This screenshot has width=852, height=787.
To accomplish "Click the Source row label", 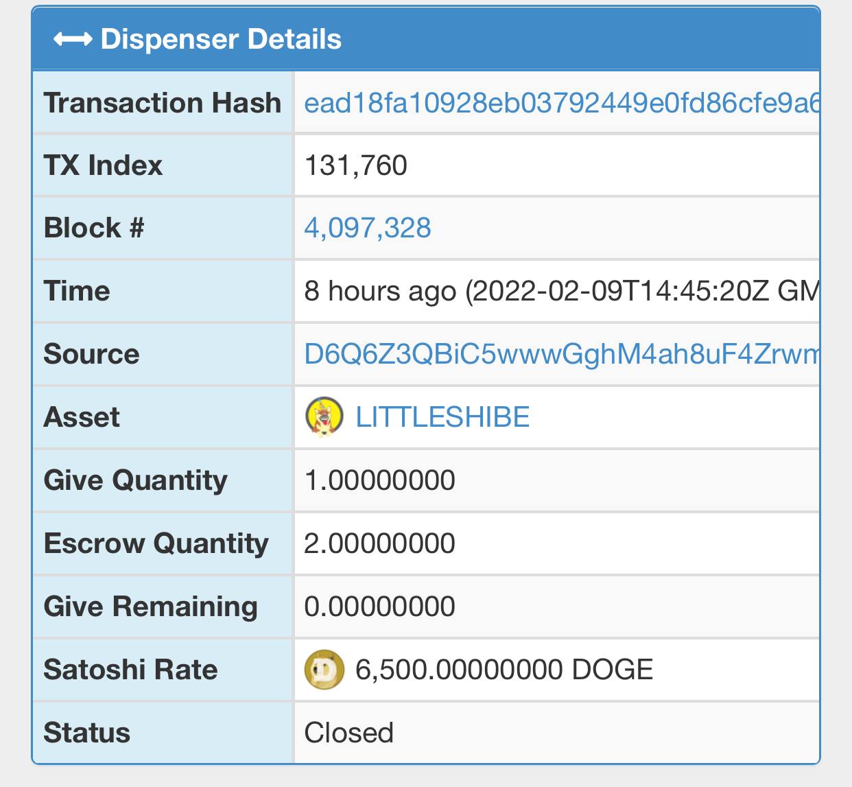I will (91, 354).
